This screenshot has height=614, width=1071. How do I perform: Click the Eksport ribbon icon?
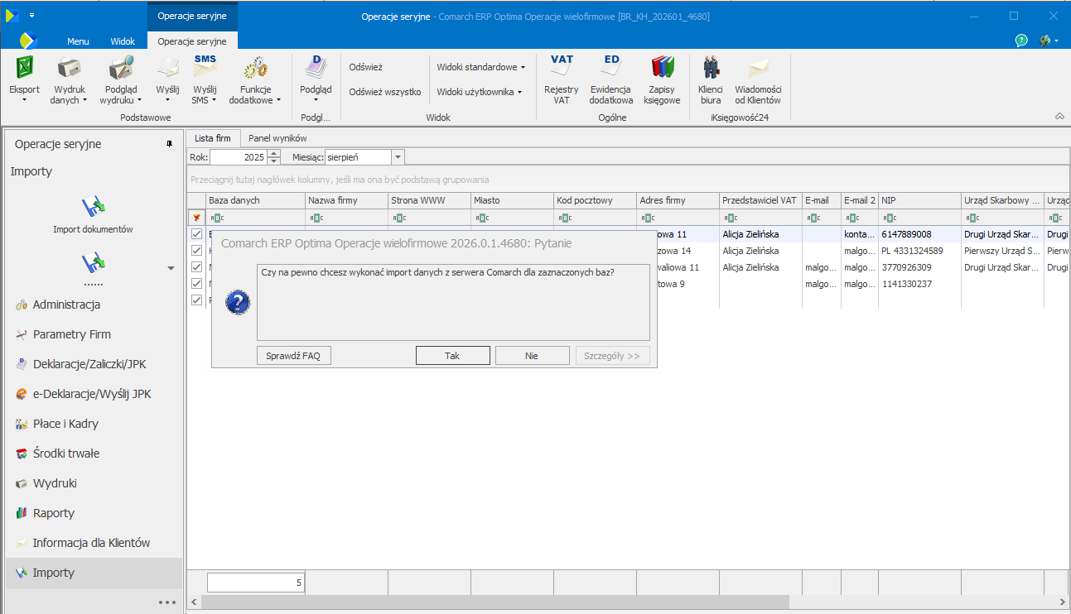coord(24,67)
